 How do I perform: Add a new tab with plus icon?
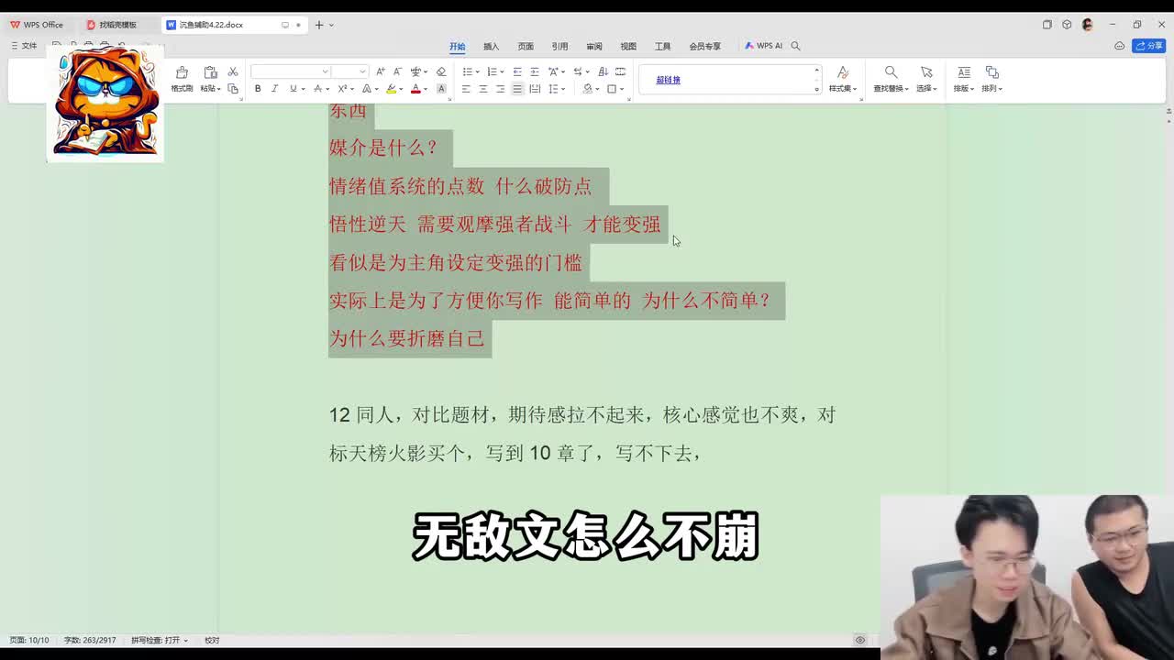tap(318, 25)
